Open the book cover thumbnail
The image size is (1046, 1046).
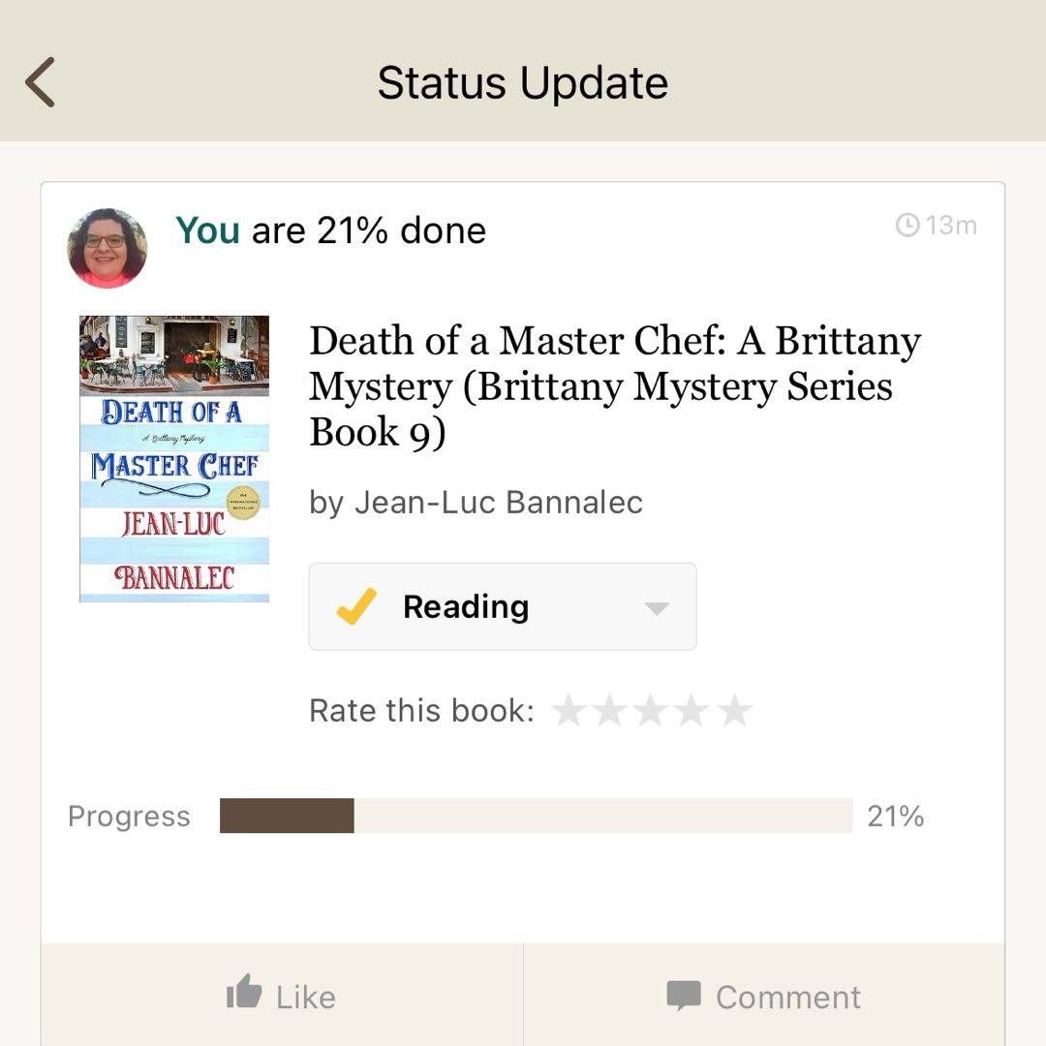click(174, 459)
